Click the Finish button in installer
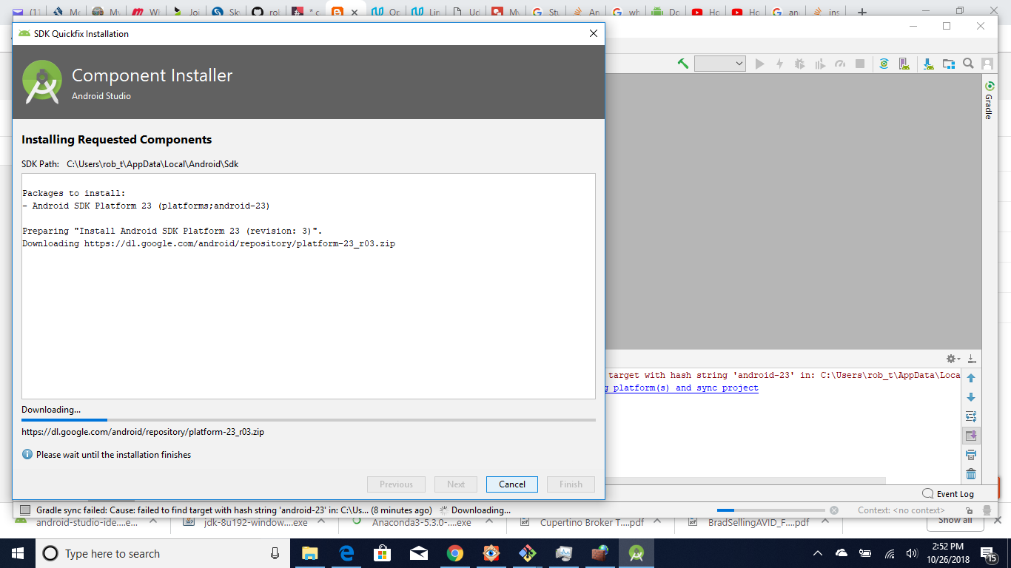The image size is (1011, 568). [x=571, y=484]
